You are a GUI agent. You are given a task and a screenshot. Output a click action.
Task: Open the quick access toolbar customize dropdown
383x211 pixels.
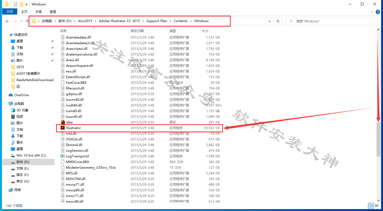pos(26,4)
